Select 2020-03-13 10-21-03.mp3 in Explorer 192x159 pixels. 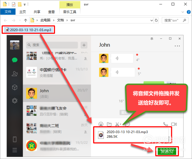coord(29,30)
